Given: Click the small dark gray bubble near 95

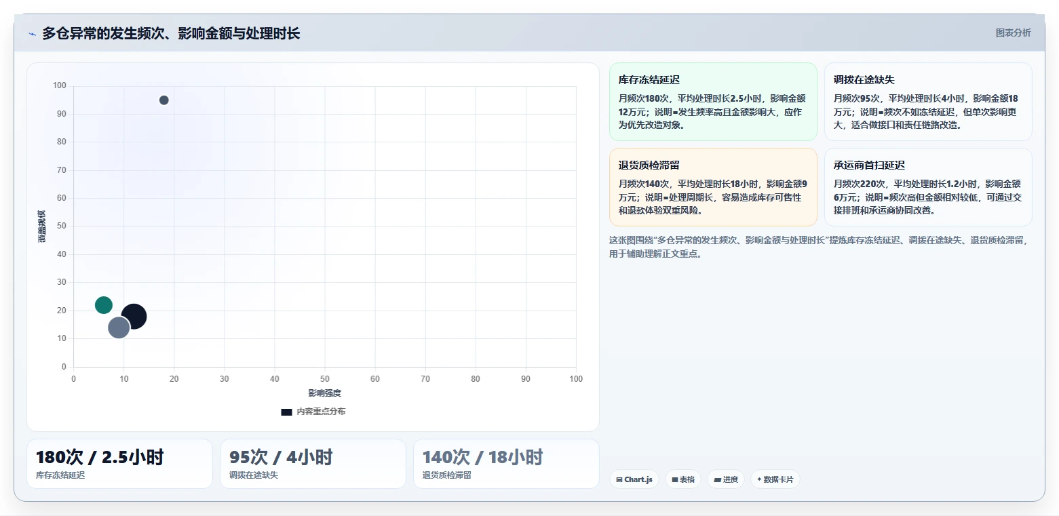Looking at the screenshot, I should (x=163, y=100).
